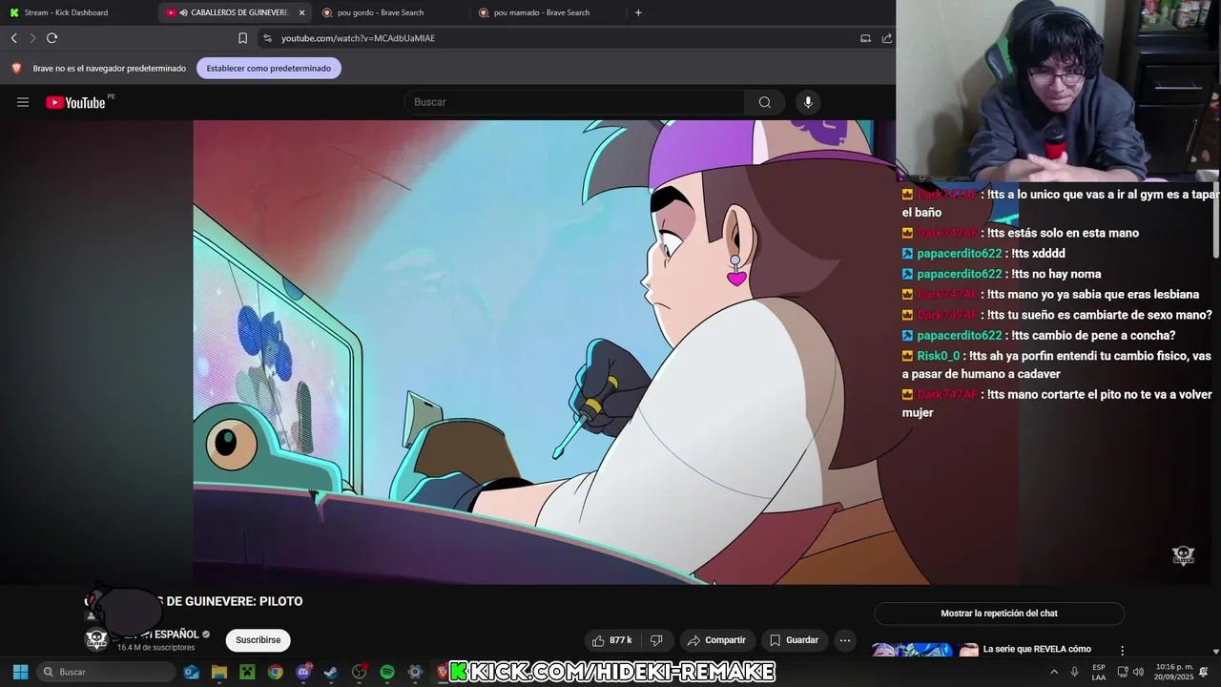Image resolution: width=1221 pixels, height=687 pixels.
Task: Click the taskbar Buscar search box
Action: pyautogui.click(x=107, y=672)
